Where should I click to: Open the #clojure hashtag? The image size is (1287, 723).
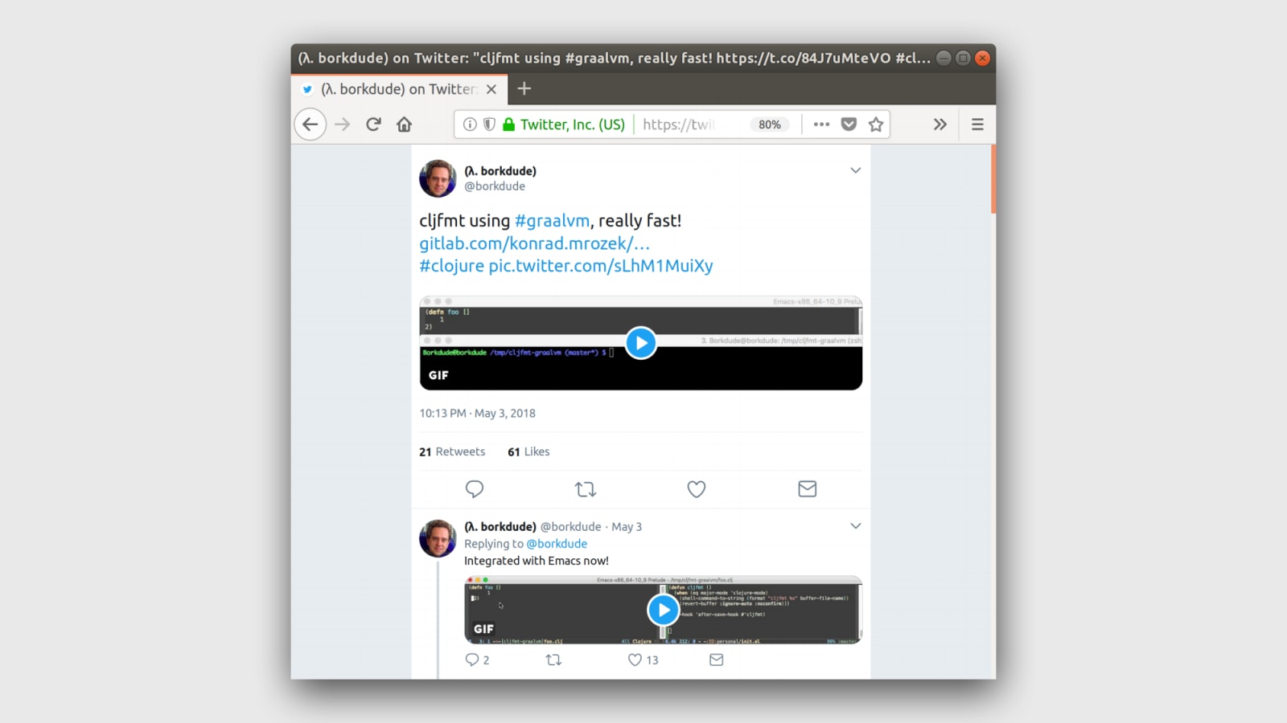point(452,266)
